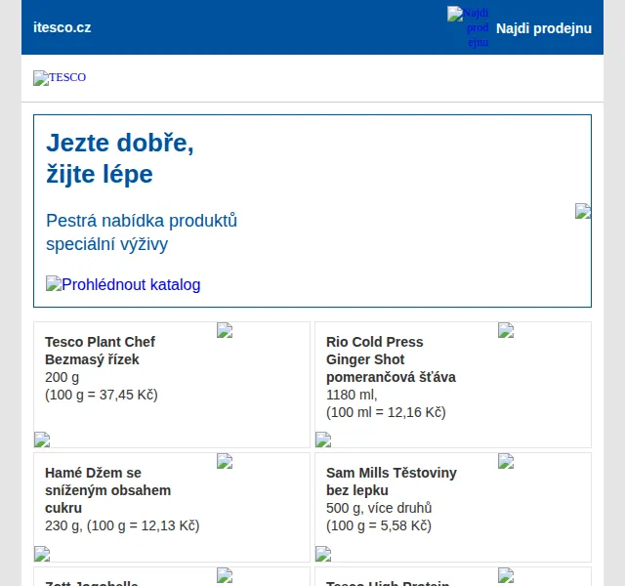Viewport: 625px width, 586px height.
Task: Click product image of Tesco High Protein card
Action: point(506,575)
